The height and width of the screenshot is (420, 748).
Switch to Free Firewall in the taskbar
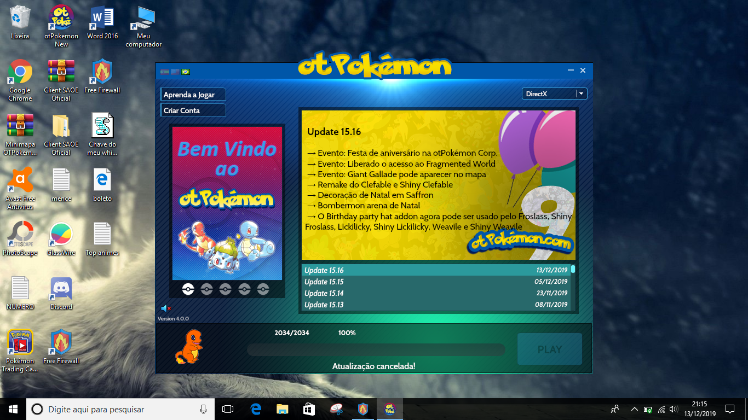pos(363,409)
